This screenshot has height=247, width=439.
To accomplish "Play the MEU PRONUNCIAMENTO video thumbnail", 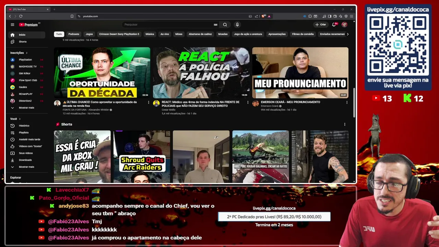I will [300, 73].
